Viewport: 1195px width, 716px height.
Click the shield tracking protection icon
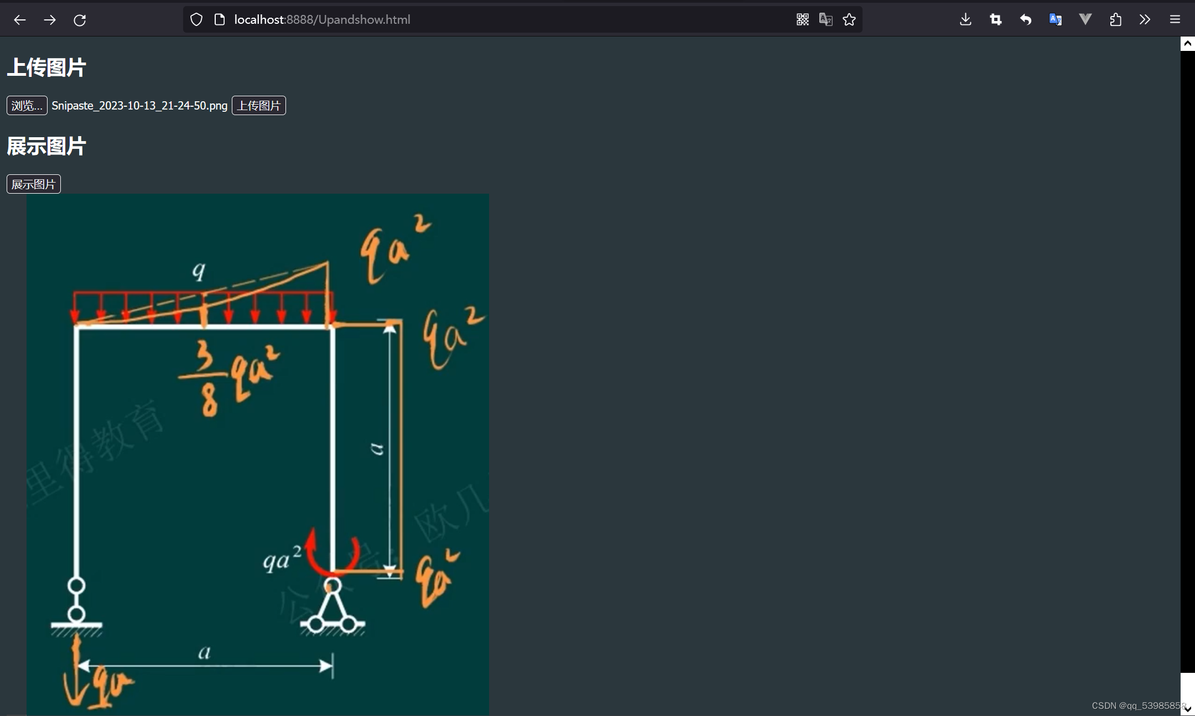pos(196,20)
